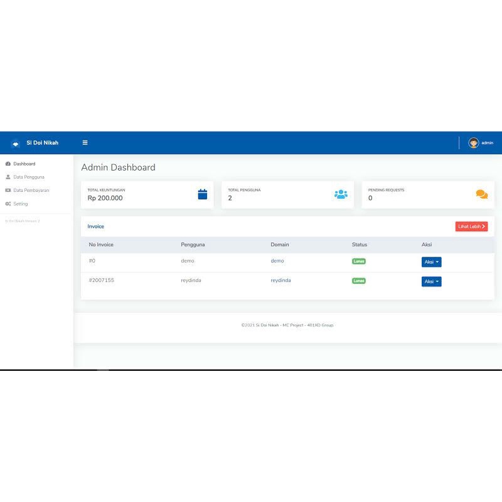This screenshot has width=502, height=502.
Task: Click the Pengguna column header
Action: (193, 245)
